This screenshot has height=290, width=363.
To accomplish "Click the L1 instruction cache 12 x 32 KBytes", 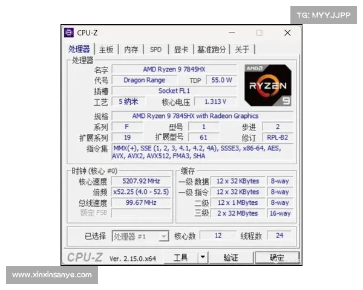I will coord(238,192).
